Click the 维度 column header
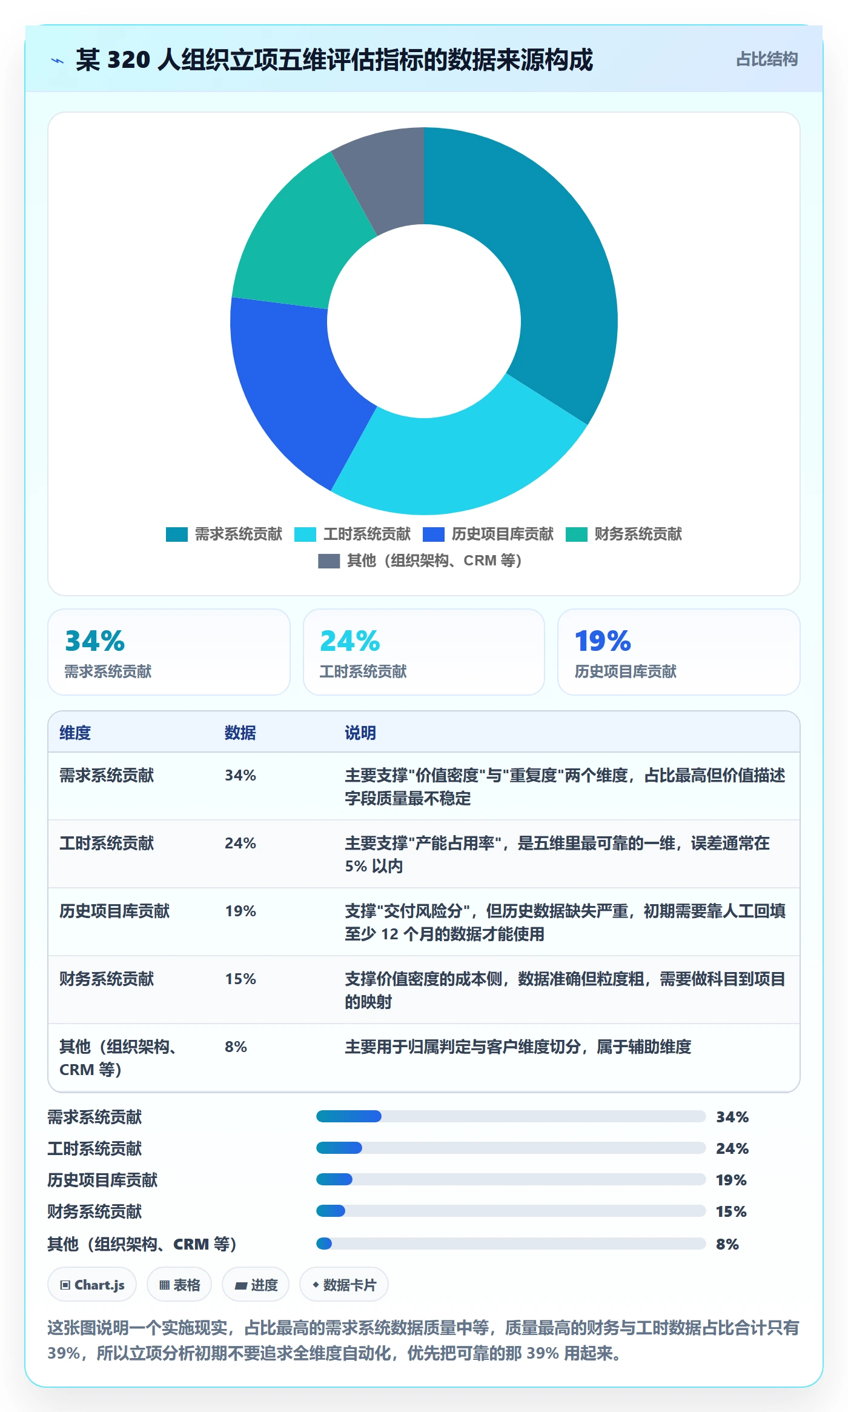 (x=75, y=733)
